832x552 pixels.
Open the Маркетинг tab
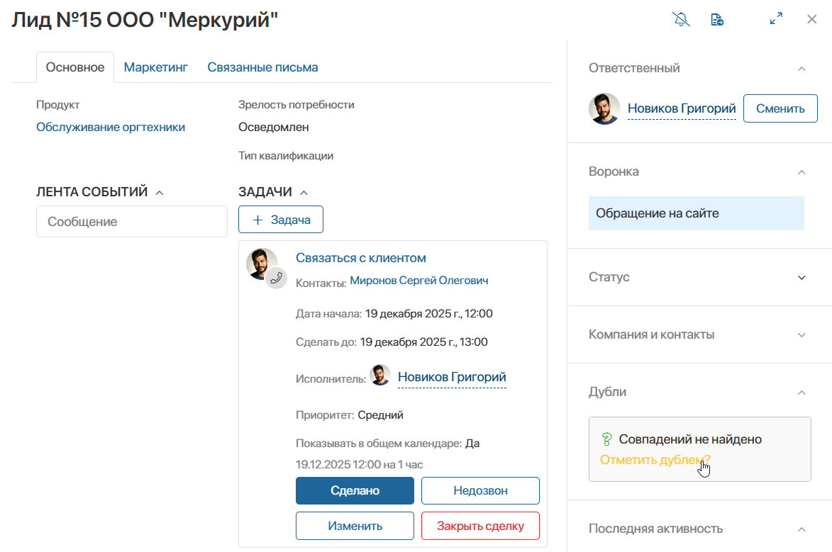(156, 67)
